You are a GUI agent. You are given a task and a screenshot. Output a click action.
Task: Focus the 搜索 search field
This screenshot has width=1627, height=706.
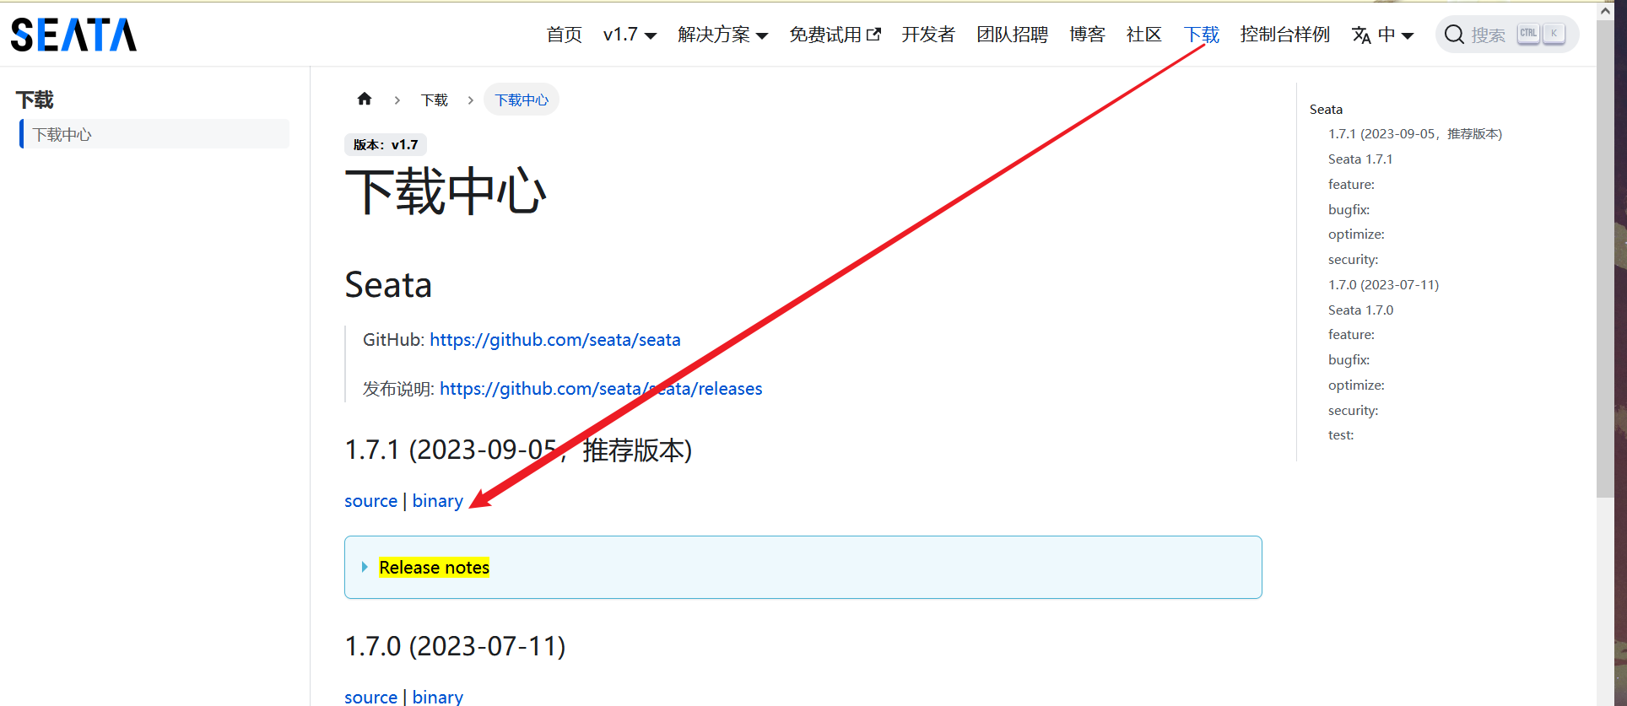1507,35
